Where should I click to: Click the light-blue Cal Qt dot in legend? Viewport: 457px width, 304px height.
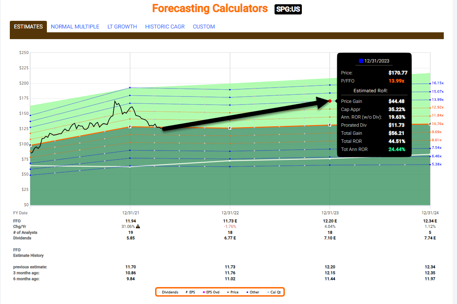click(268, 292)
